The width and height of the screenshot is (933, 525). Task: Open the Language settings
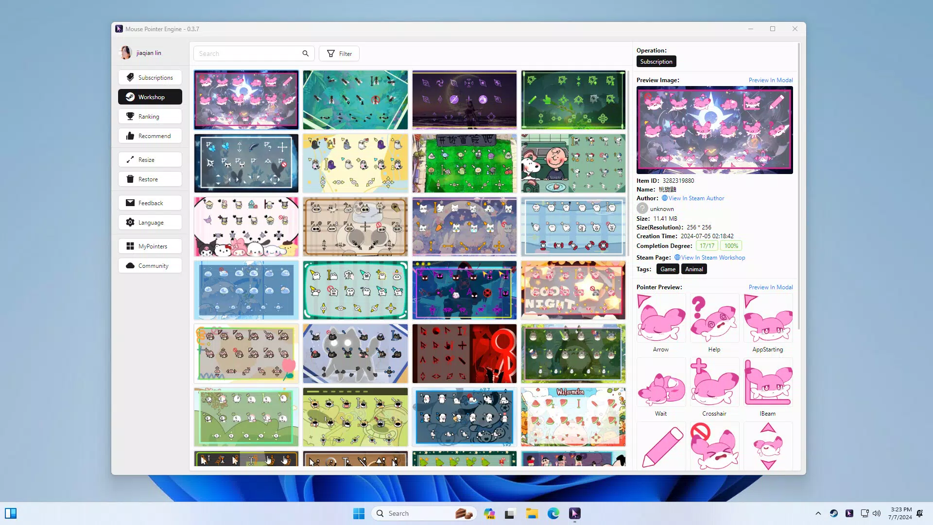[x=150, y=222]
